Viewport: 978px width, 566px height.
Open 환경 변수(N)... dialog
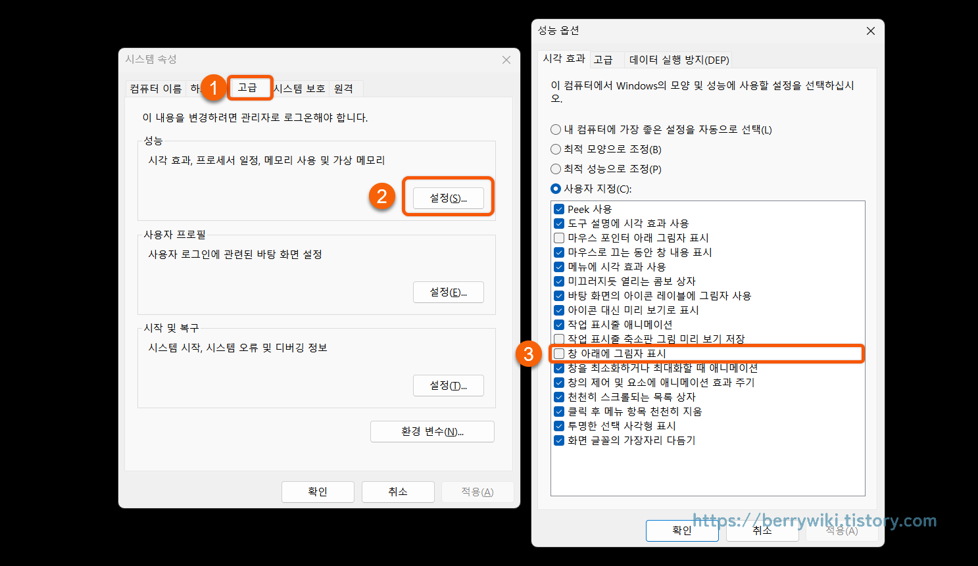pos(432,431)
